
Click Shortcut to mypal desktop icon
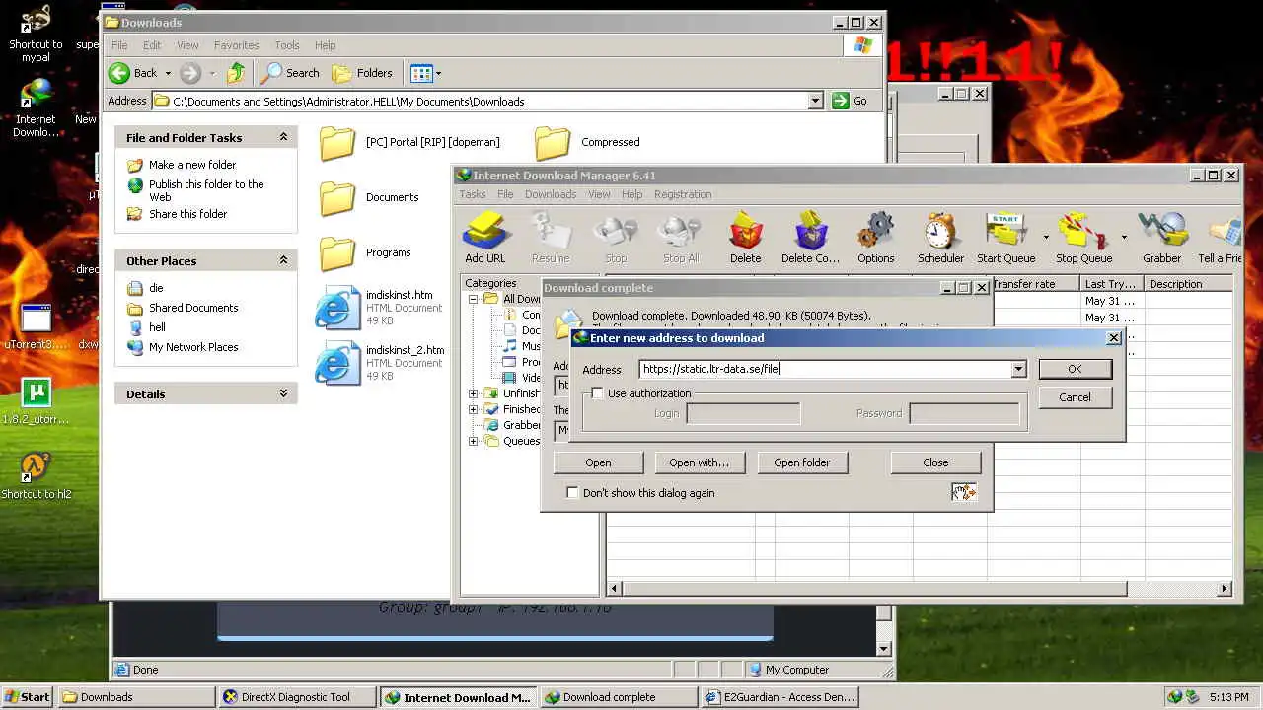click(x=36, y=34)
